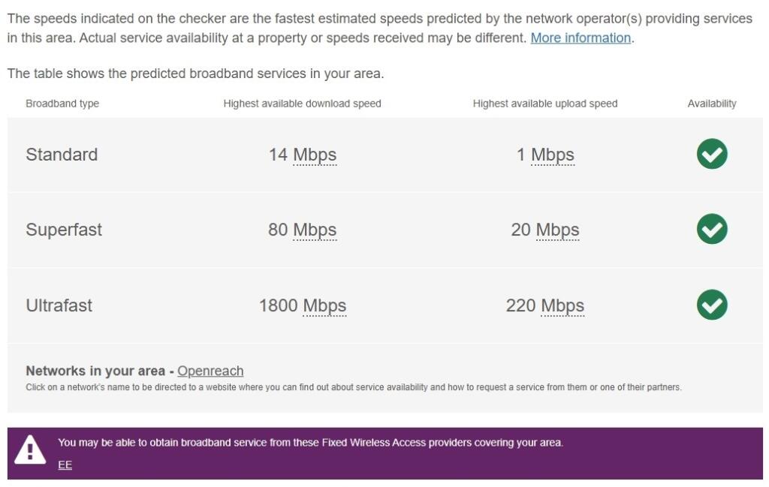Select the Highest available download speed header
769x487 pixels.
(302, 104)
